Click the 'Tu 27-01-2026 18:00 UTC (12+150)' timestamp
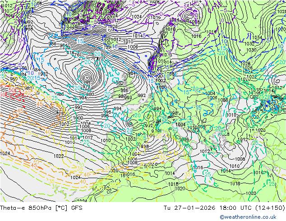This screenshot has height=221, width=286. click(224, 207)
